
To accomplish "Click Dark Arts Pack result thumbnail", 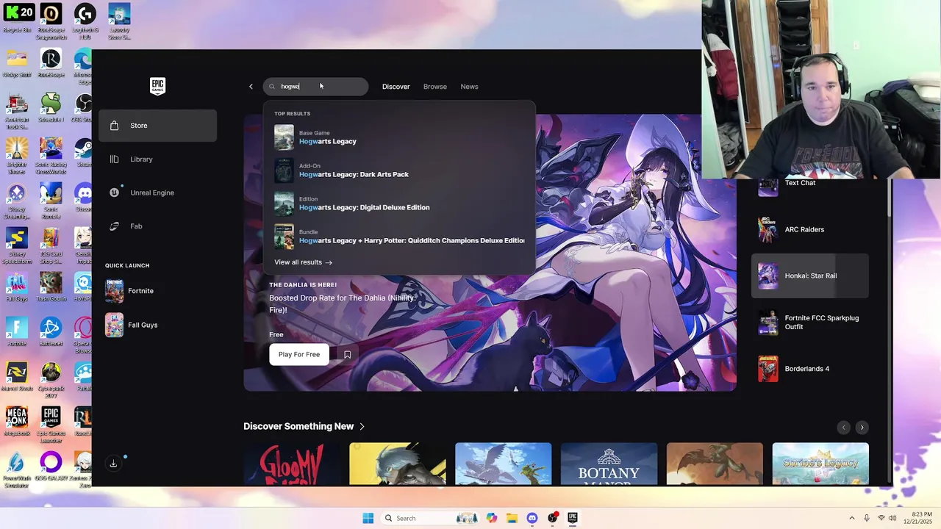I will tap(284, 170).
